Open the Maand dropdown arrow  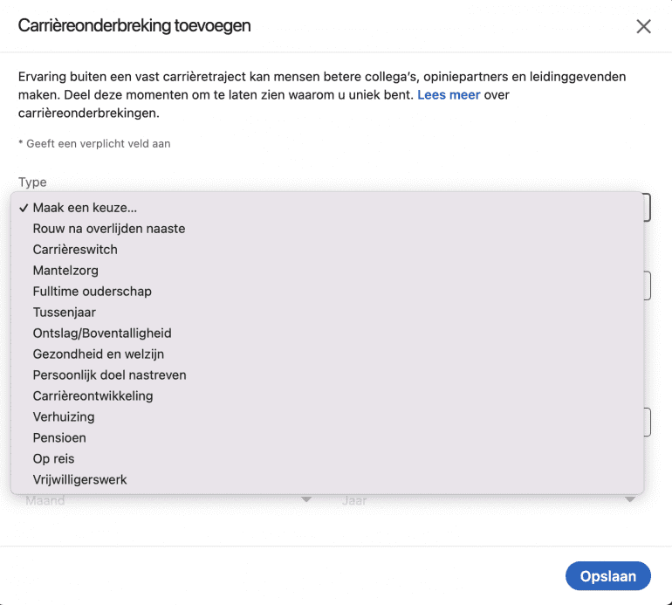306,499
